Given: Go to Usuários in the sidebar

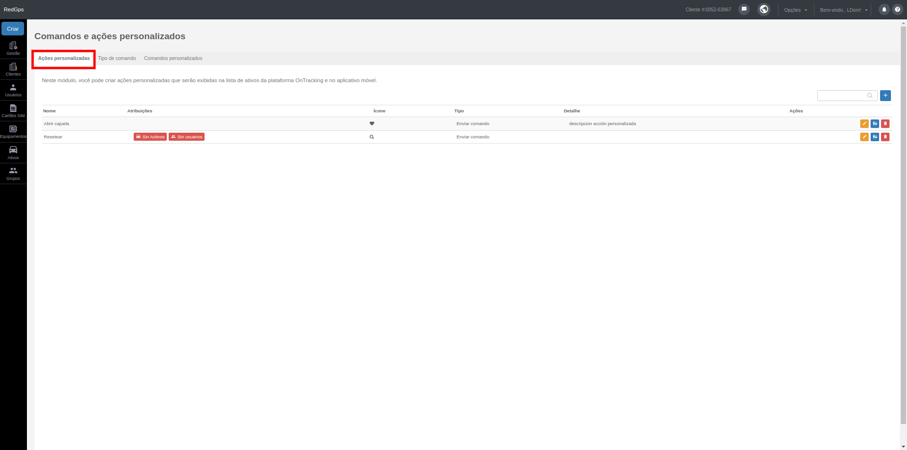Looking at the screenshot, I should tap(13, 90).
